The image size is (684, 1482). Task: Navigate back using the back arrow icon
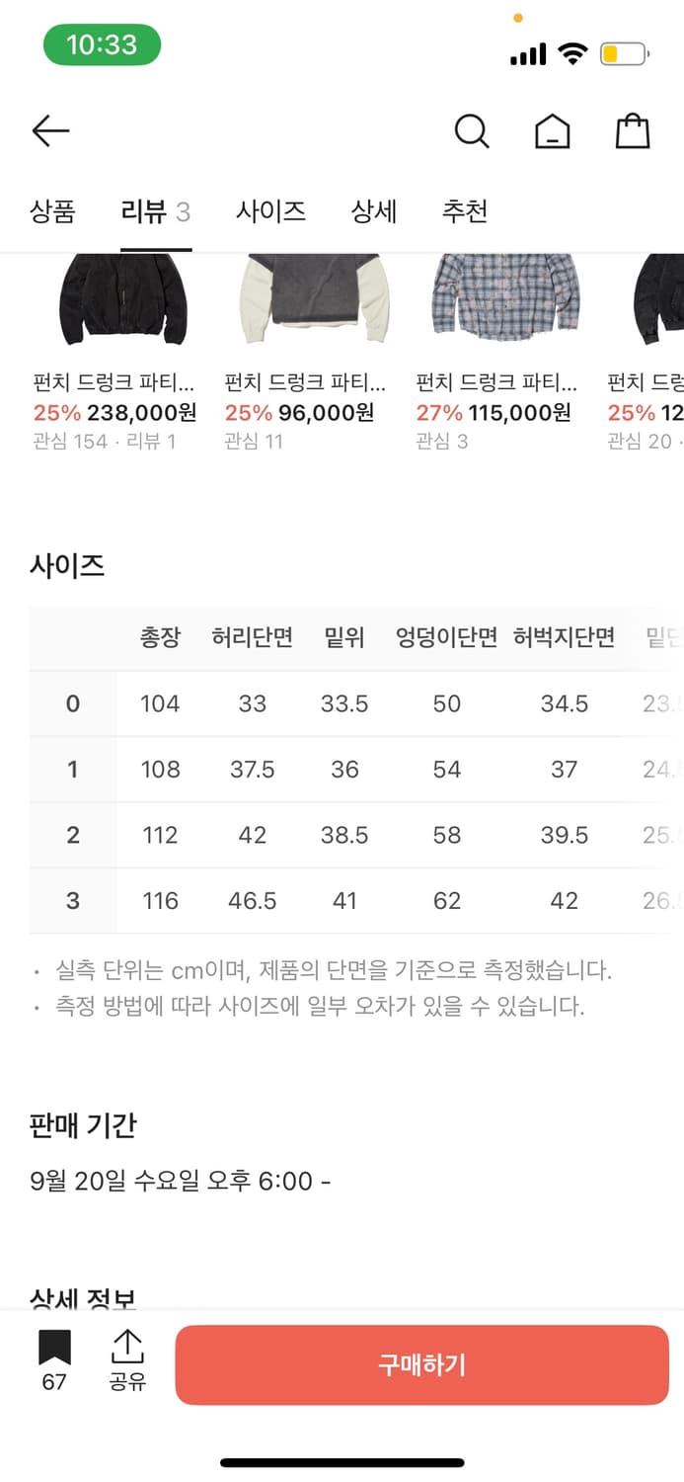point(49,130)
